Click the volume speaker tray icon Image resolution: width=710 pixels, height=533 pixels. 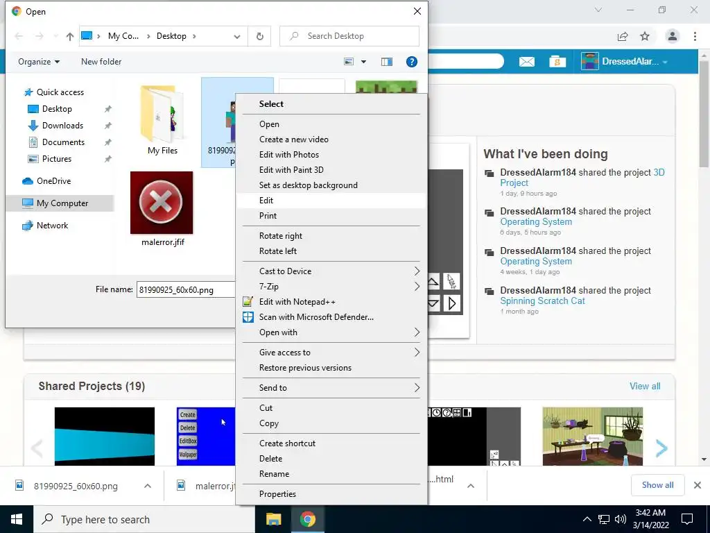[621, 519]
